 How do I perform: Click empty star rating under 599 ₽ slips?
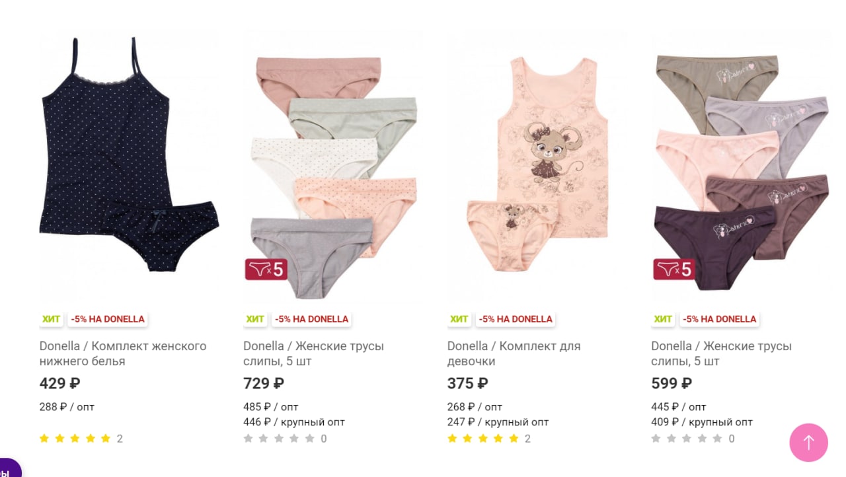coord(687,438)
